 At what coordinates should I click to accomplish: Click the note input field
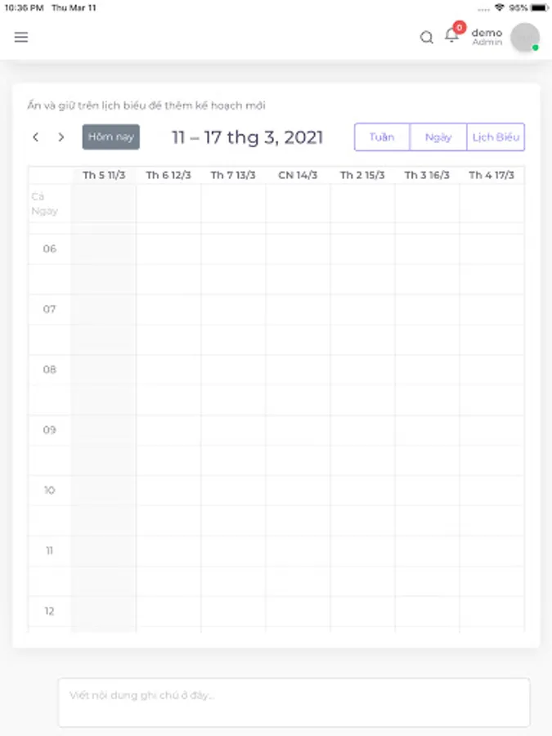294,702
